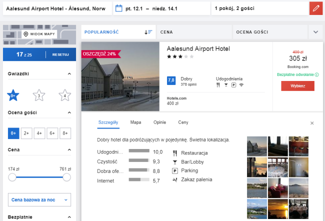This screenshot has width=325, height=221.
Task: Collapse the Bezpłatnie filter section
Action: click(69, 217)
